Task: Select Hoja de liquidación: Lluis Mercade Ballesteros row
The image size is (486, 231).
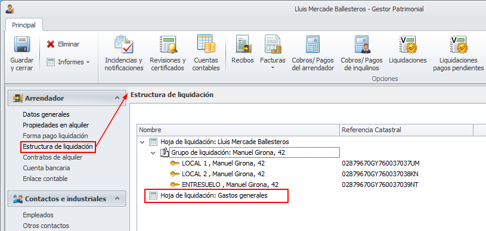Action: 225,142
